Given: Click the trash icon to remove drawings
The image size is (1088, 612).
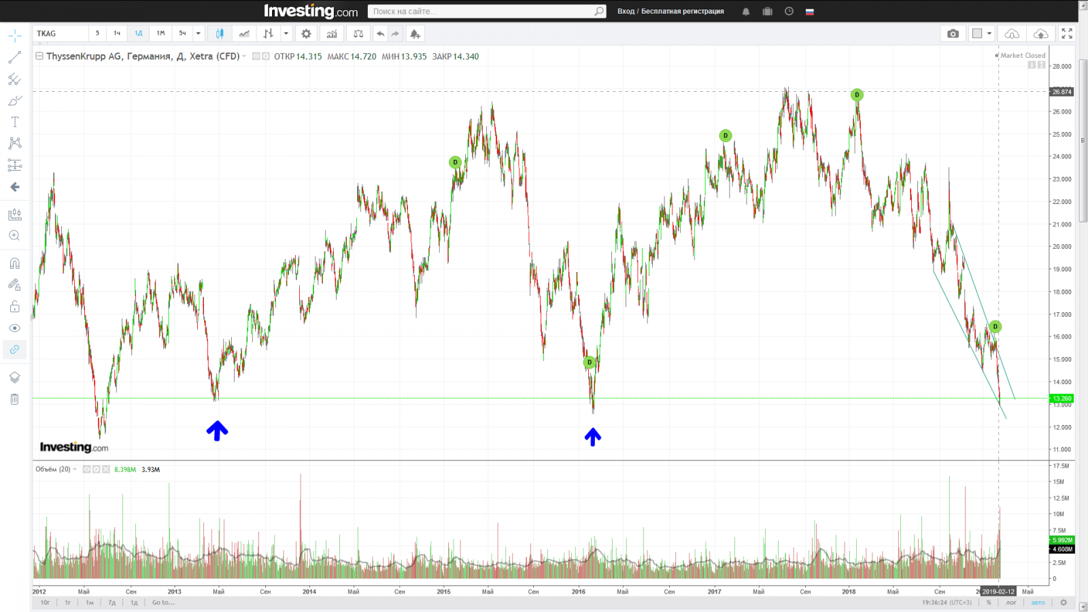Looking at the screenshot, I should point(14,399).
